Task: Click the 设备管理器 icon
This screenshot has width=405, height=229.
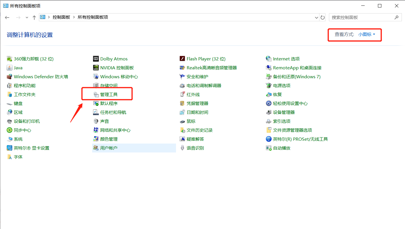Action: pos(269,112)
